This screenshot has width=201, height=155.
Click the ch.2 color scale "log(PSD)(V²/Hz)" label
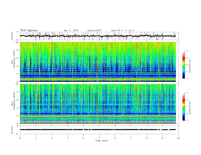[190, 108]
